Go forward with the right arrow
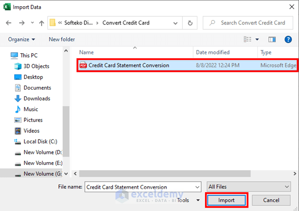The image size is (299, 211). 22,23
